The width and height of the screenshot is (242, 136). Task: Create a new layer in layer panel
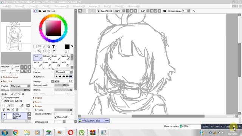[4, 106]
